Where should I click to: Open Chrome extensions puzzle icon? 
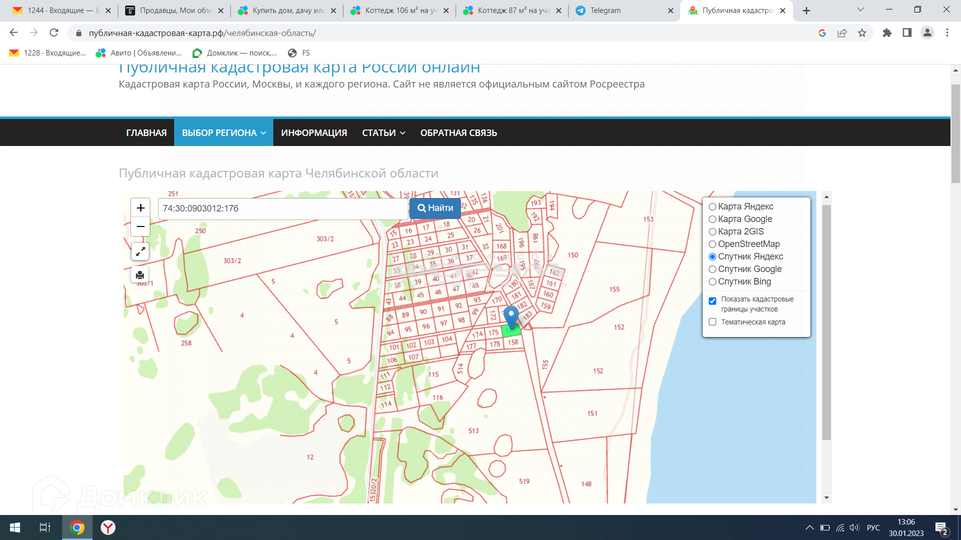coord(887,33)
